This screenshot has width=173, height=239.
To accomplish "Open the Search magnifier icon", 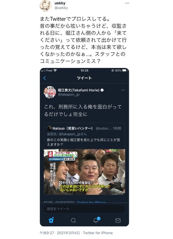I will coord(73,220).
